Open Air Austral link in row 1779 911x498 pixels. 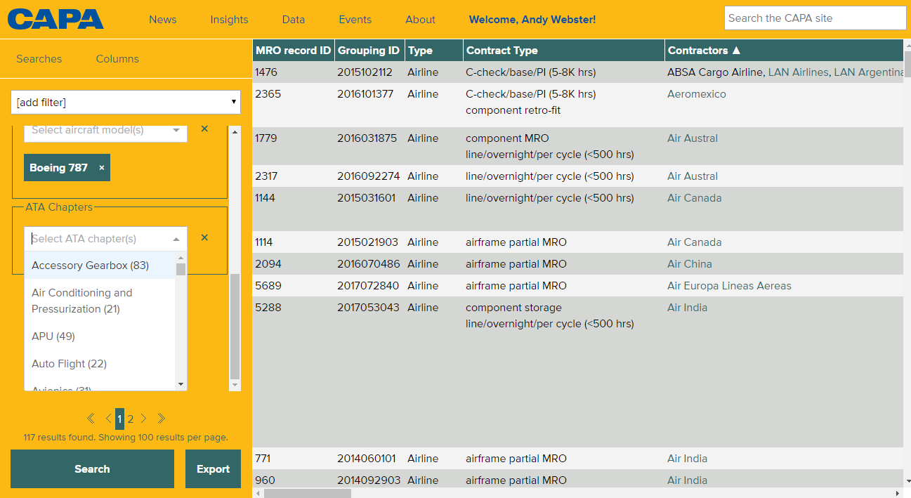click(x=693, y=138)
